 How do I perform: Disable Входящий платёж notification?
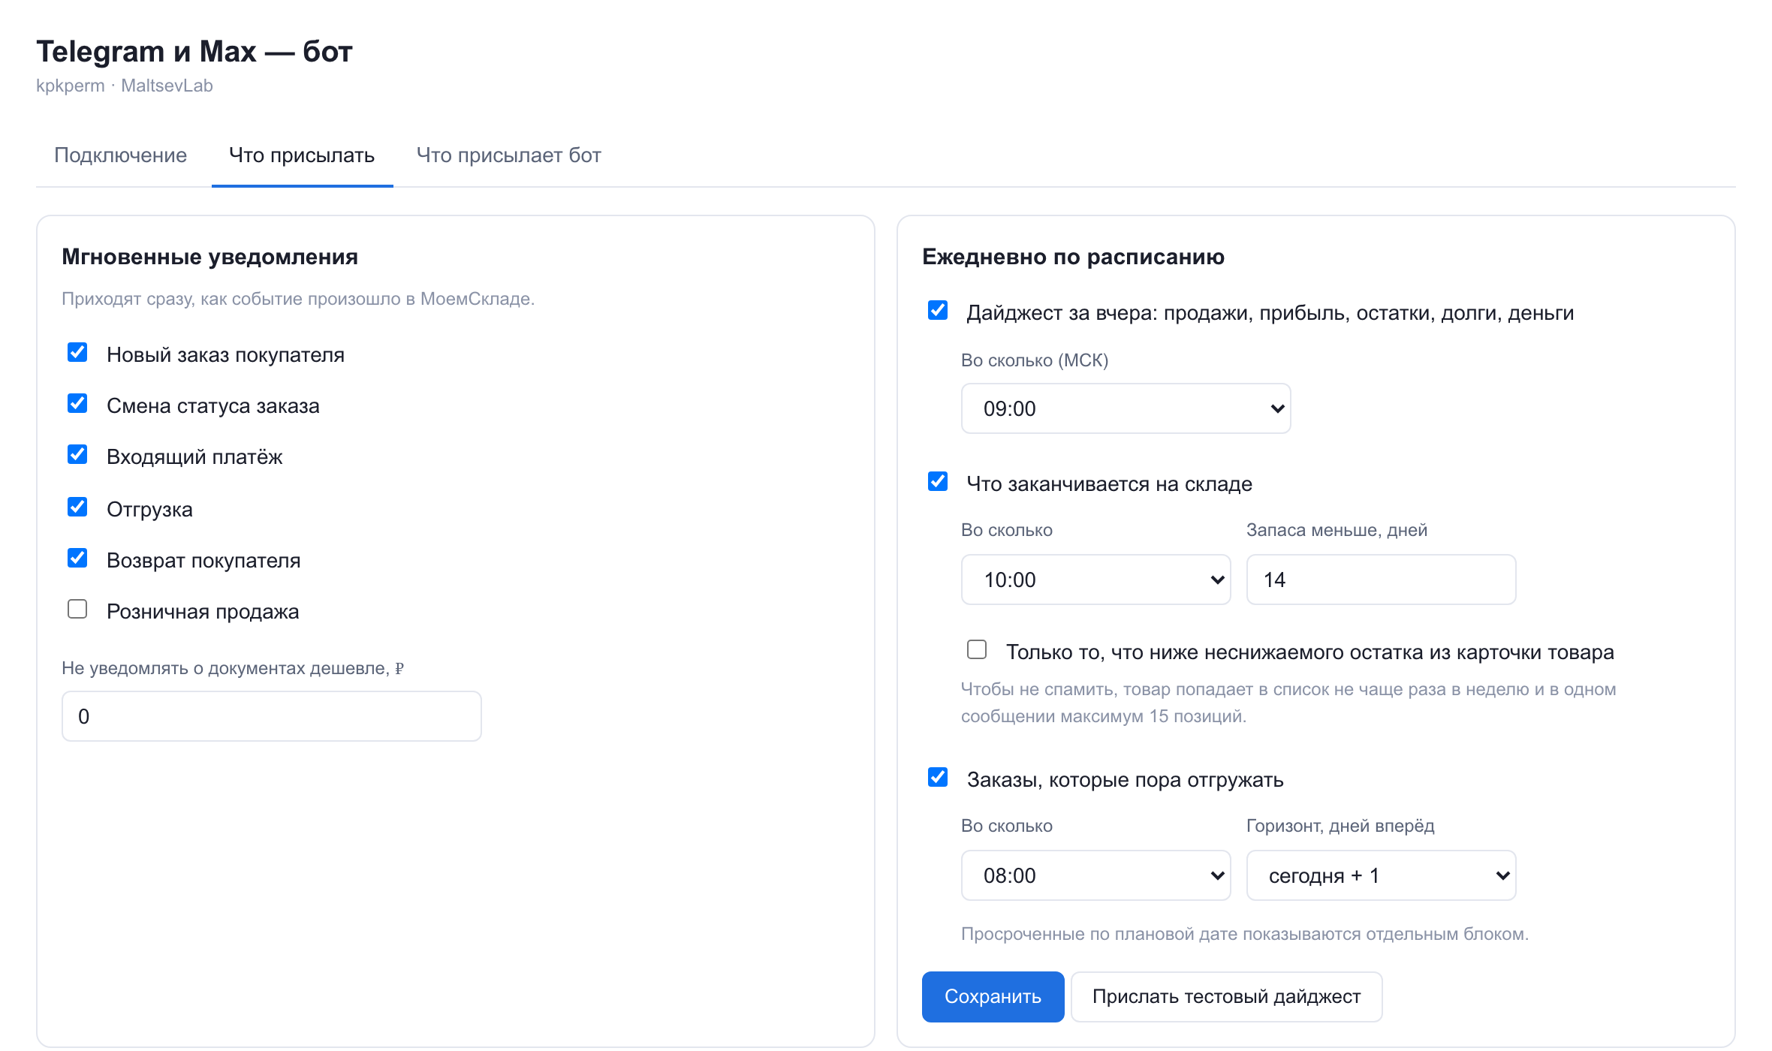point(77,455)
